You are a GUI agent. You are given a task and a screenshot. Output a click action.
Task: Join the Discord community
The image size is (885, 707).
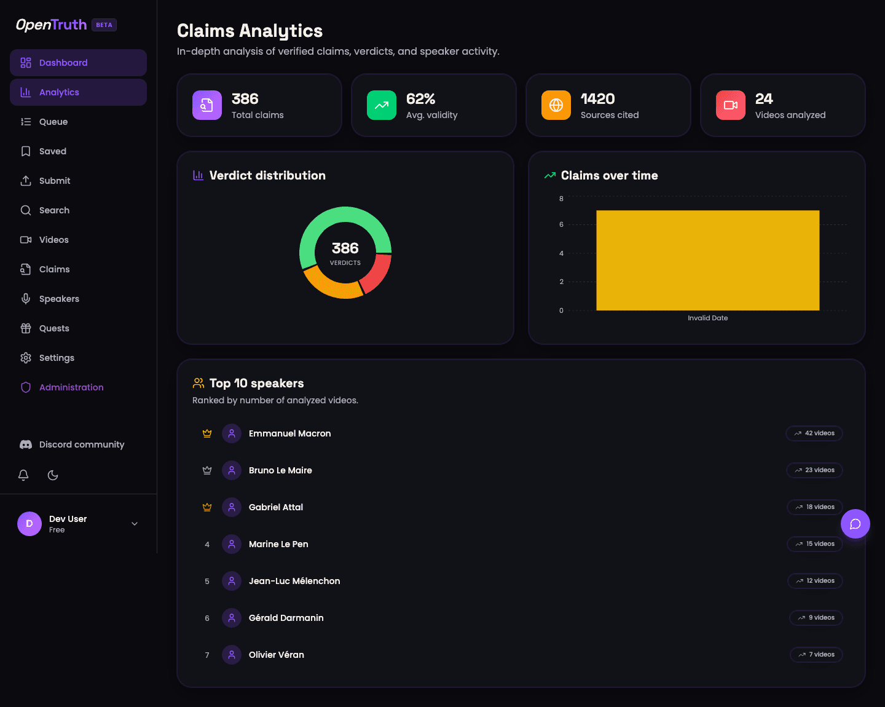pos(71,444)
